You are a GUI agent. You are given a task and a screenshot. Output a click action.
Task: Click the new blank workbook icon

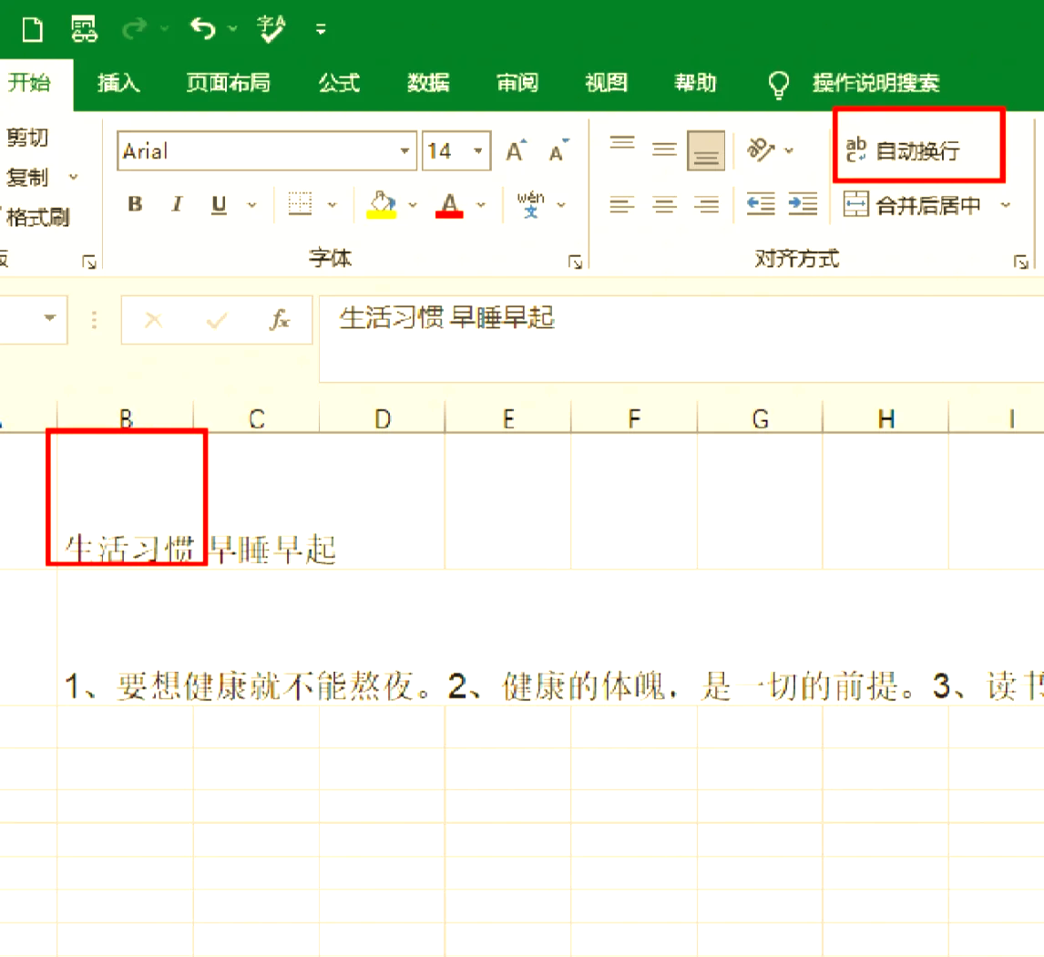coord(33,29)
